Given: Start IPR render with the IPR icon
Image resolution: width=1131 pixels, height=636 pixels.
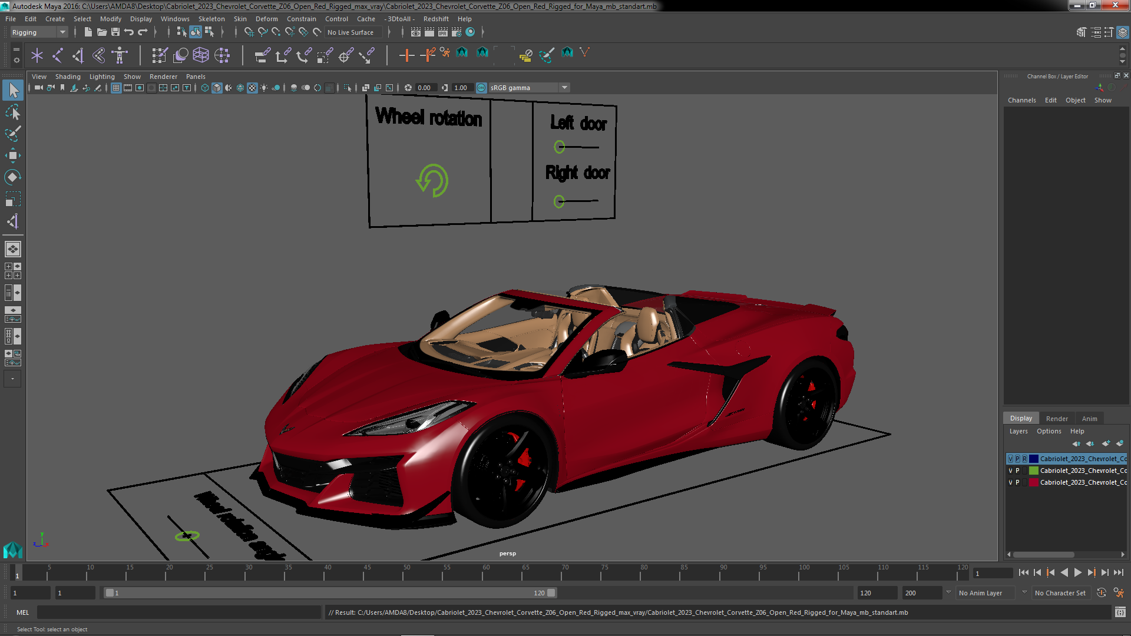Looking at the screenshot, I should point(442,32).
